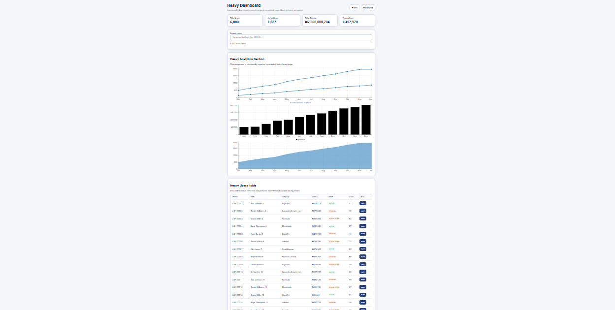Select the Transactions stat card
Screen dimensions: 615x310
pos(357,20)
